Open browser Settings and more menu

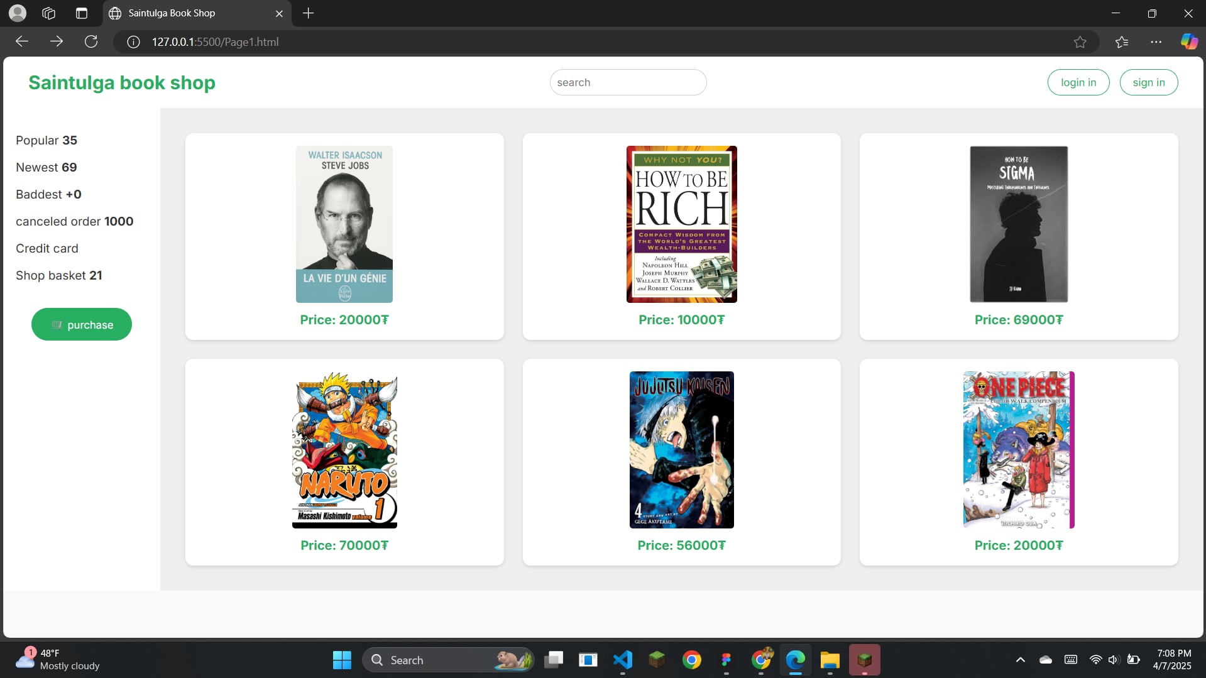click(1156, 42)
